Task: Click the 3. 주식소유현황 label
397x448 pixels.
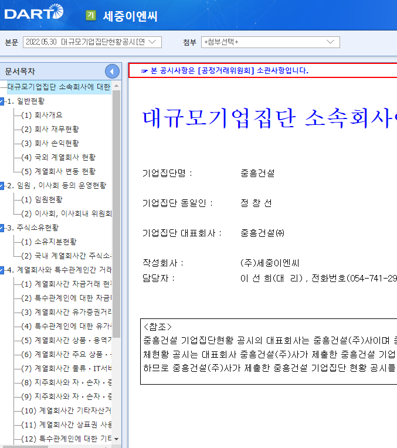Action: [33, 228]
